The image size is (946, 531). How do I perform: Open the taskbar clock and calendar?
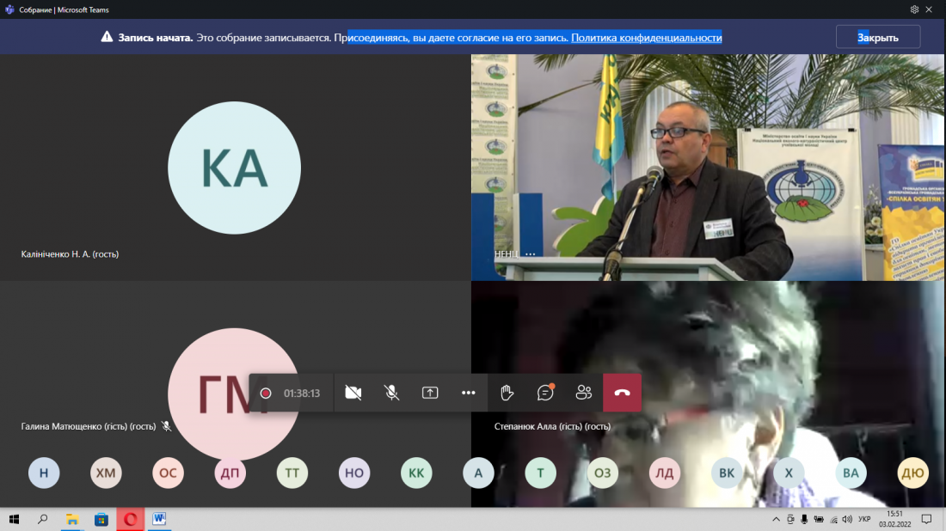click(x=894, y=519)
